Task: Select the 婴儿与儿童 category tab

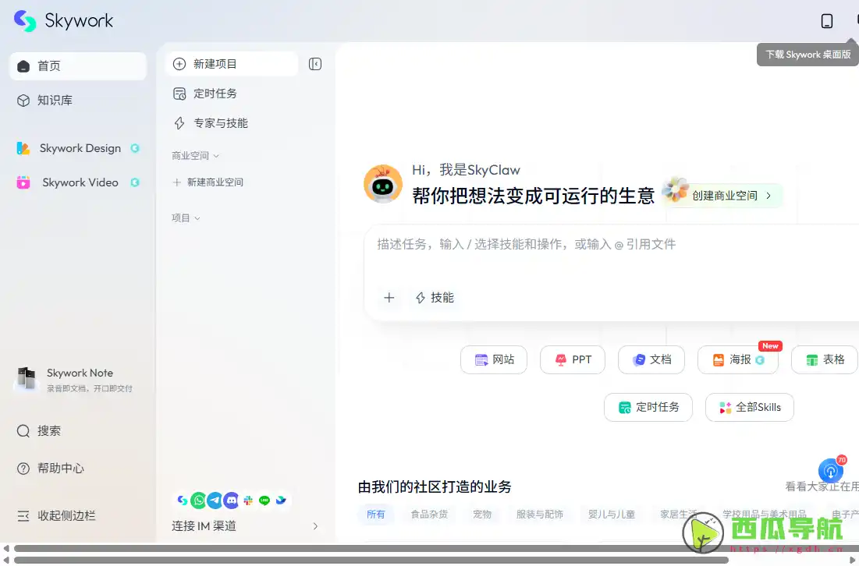Action: tap(612, 515)
